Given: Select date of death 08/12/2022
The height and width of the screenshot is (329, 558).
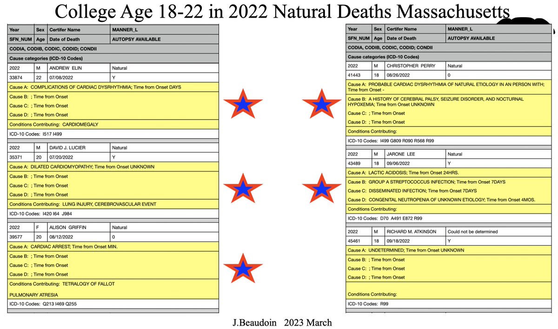Looking at the screenshot, I should (62, 237).
